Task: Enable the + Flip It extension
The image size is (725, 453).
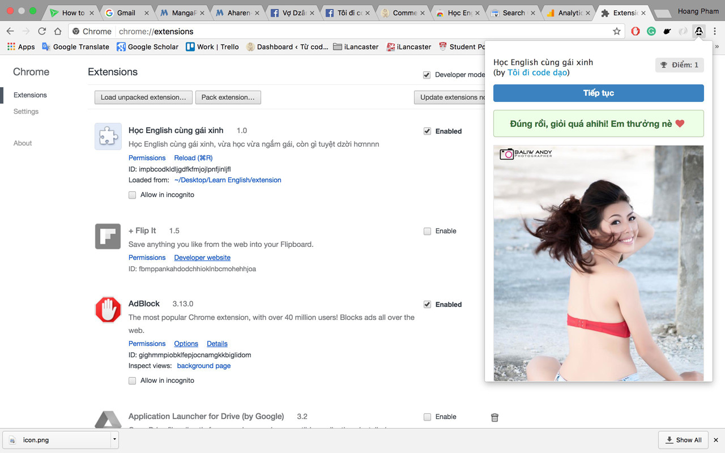Action: point(427,231)
